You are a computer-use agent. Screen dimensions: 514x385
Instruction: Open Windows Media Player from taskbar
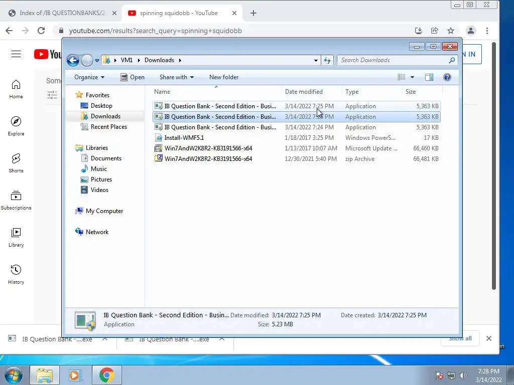coord(75,375)
